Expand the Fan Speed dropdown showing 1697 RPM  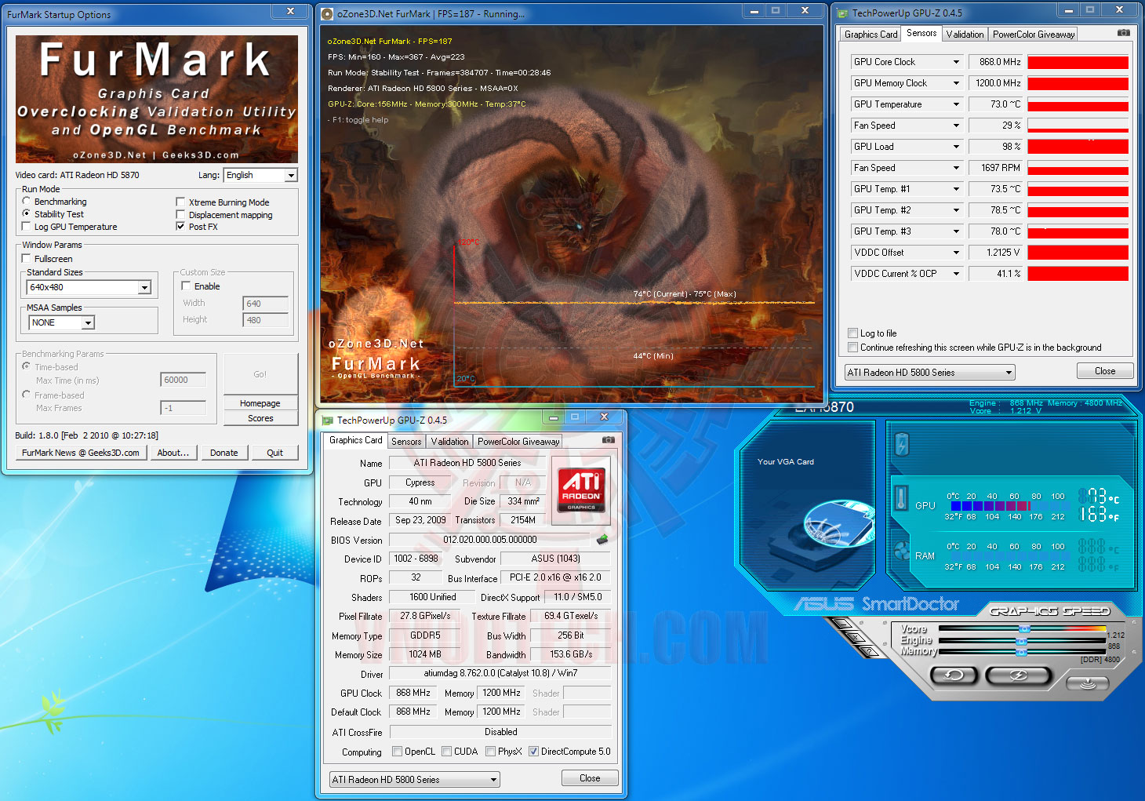pyautogui.click(x=956, y=168)
